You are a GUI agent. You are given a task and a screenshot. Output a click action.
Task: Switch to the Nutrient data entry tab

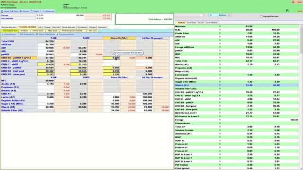coord(9,27)
